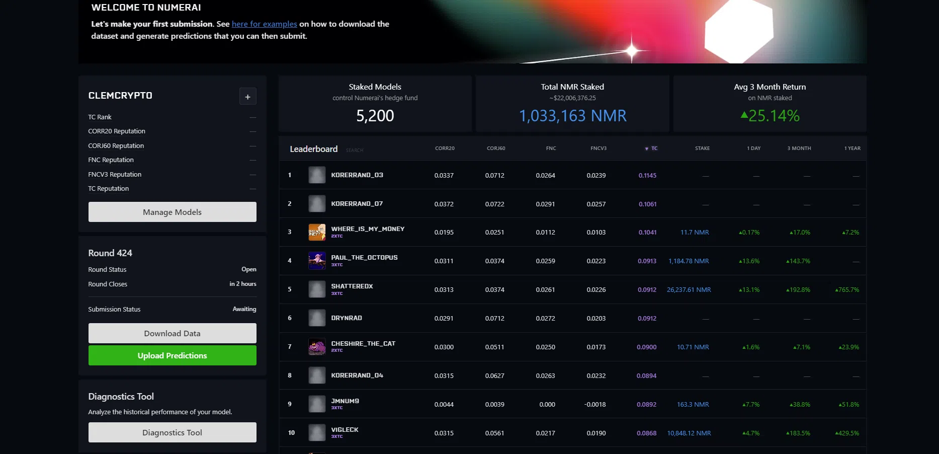Click 1,184.78 NMR stake value
The width and height of the screenshot is (939, 454).
tap(689, 261)
